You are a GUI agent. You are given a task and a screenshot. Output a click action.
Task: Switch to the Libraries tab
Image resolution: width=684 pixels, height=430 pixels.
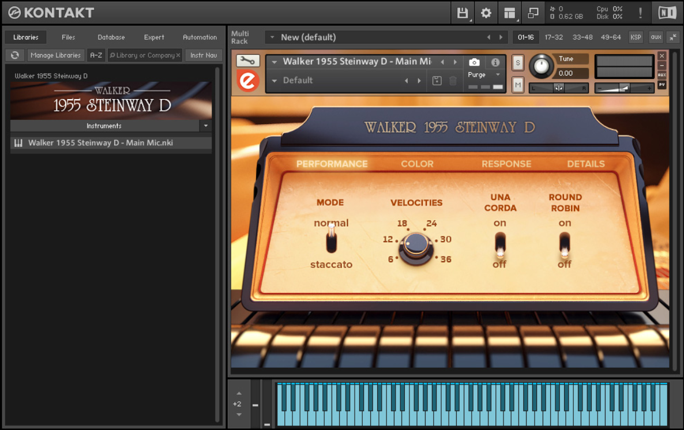[x=26, y=37]
